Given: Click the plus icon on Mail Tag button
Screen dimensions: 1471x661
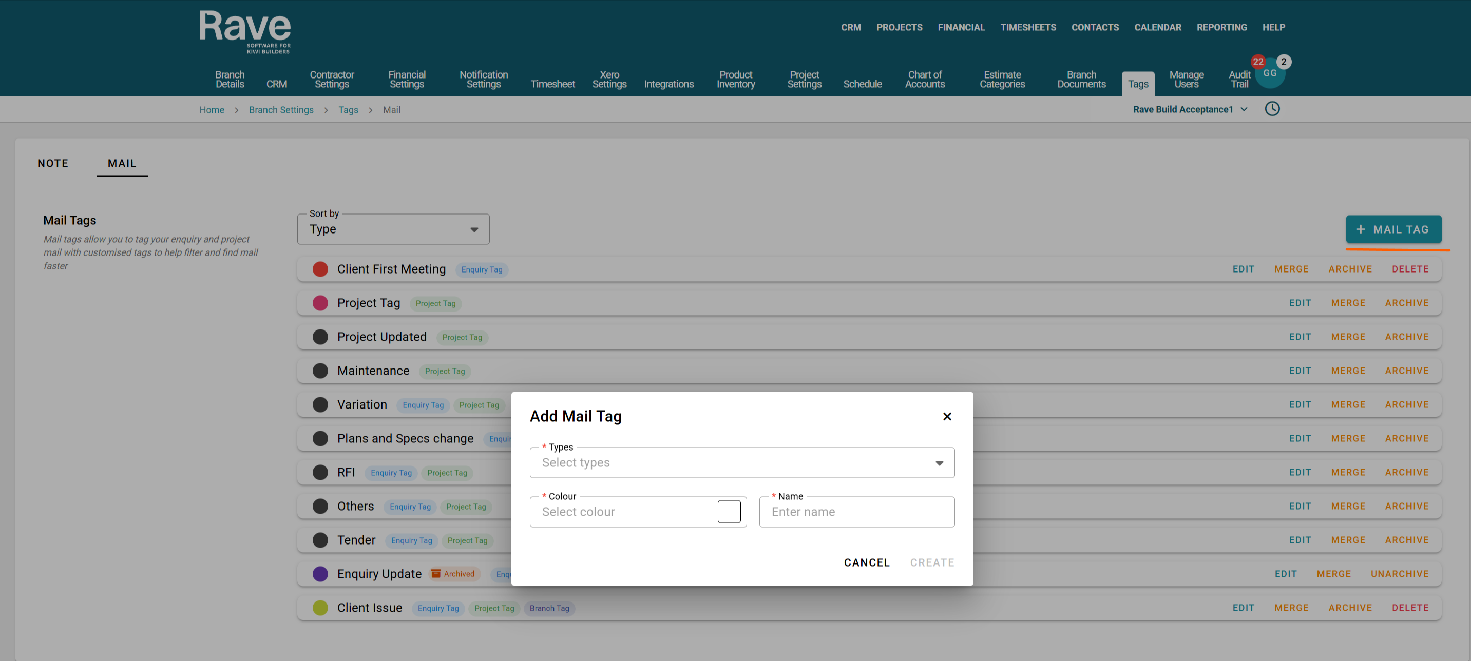Looking at the screenshot, I should pos(1361,229).
